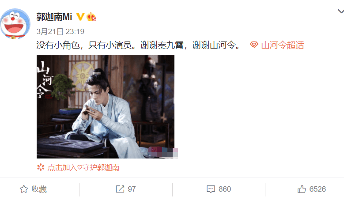Join the 守护郭迦南 fan group link

coord(83,167)
